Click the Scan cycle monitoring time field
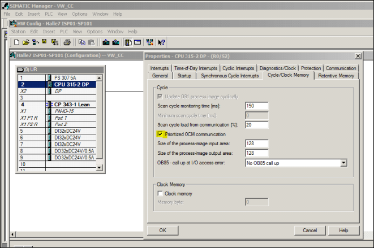 pyautogui.click(x=256, y=106)
